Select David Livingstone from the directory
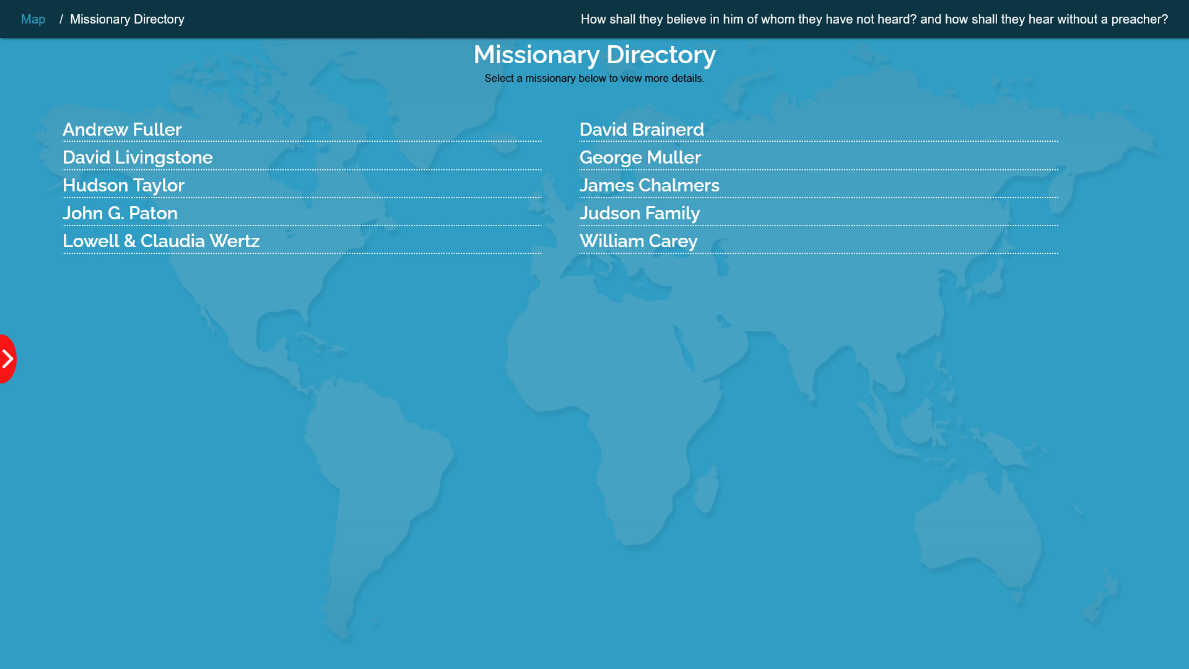 [137, 157]
